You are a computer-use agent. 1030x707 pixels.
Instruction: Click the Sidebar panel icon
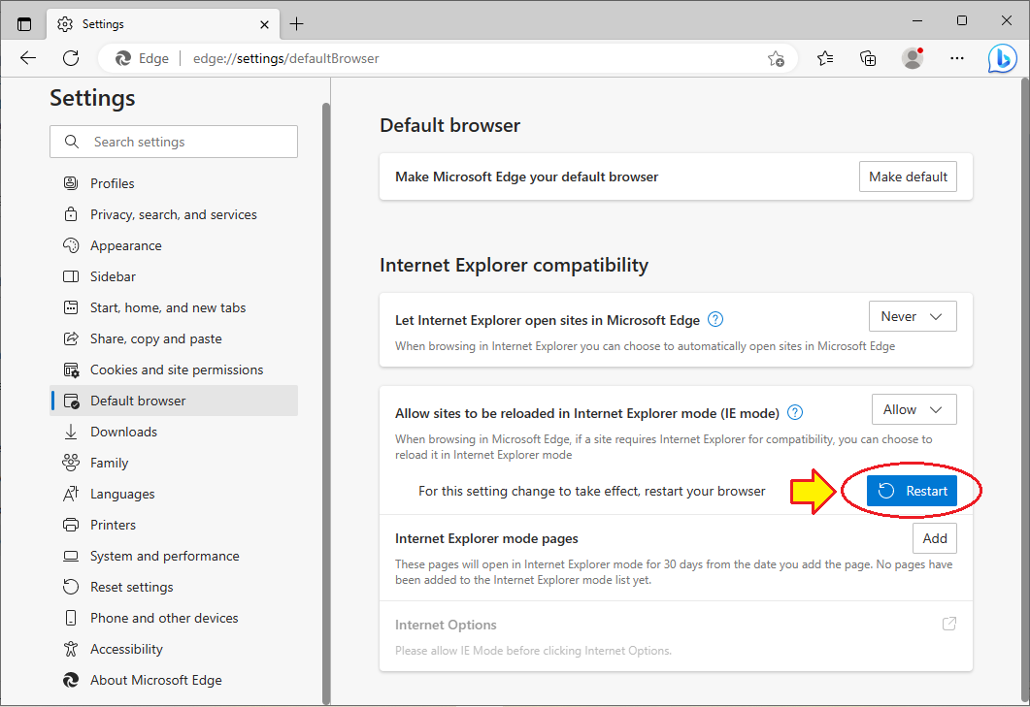(x=71, y=276)
